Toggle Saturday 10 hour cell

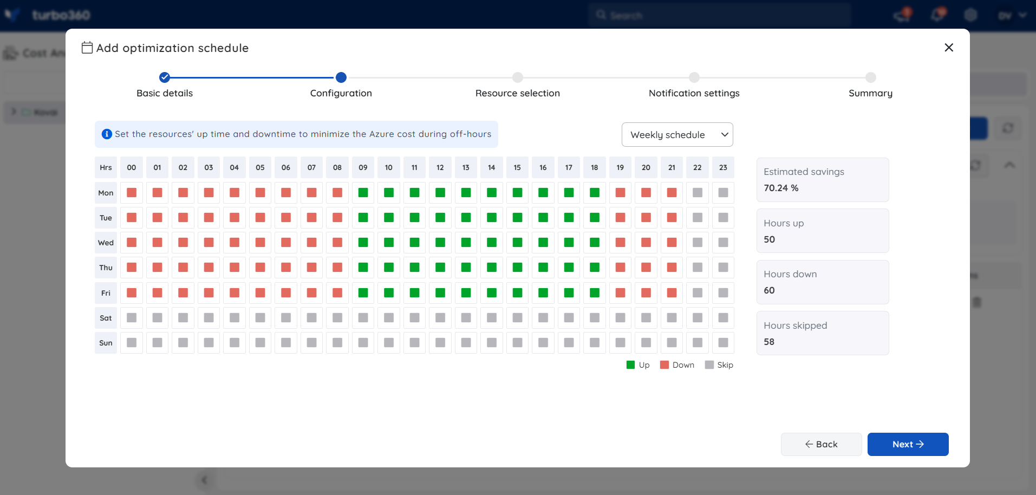tap(389, 318)
